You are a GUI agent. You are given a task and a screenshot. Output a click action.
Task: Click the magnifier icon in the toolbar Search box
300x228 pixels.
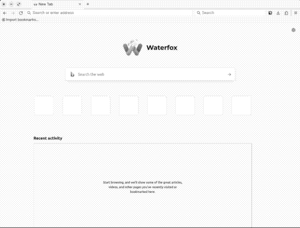pos(198,13)
